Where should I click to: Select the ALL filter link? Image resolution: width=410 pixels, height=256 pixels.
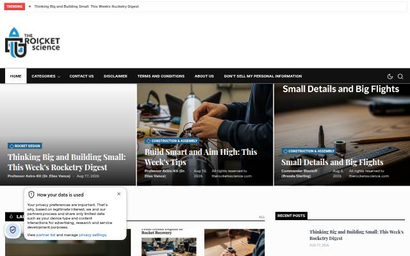pyautogui.click(x=262, y=217)
